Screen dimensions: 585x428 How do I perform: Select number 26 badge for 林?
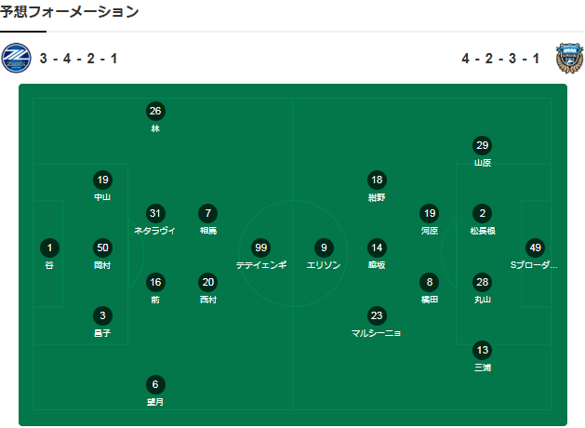point(155,111)
